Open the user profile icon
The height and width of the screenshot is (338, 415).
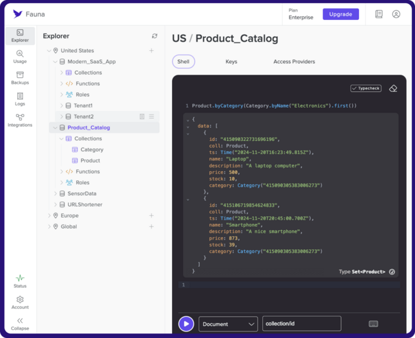tap(396, 14)
